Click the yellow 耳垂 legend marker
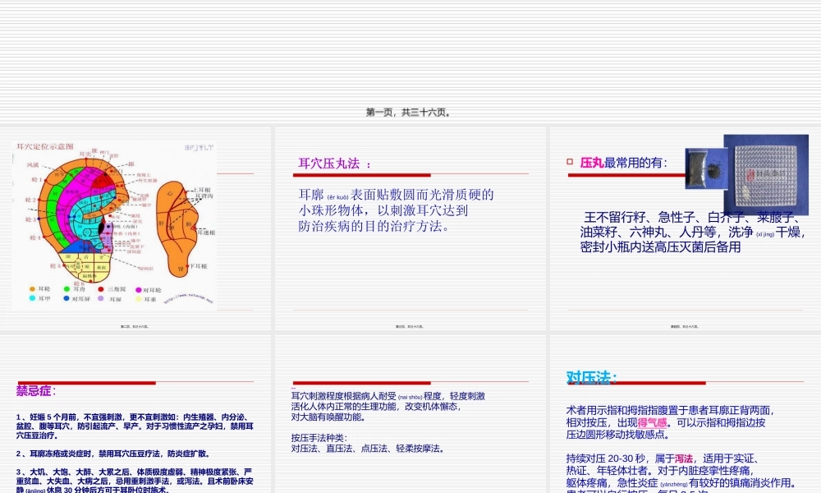 (139, 298)
